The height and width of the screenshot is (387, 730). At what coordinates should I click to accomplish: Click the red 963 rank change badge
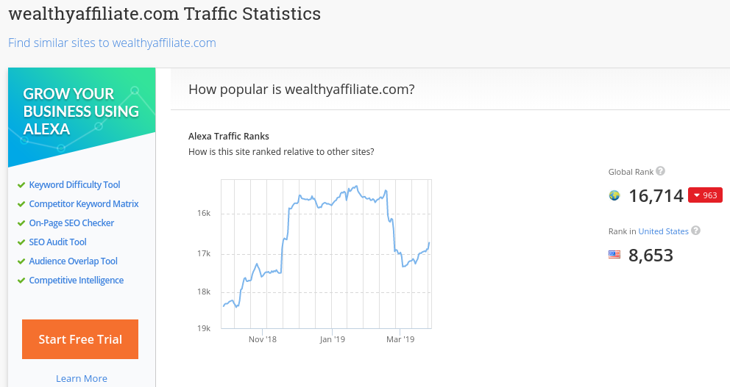point(705,195)
